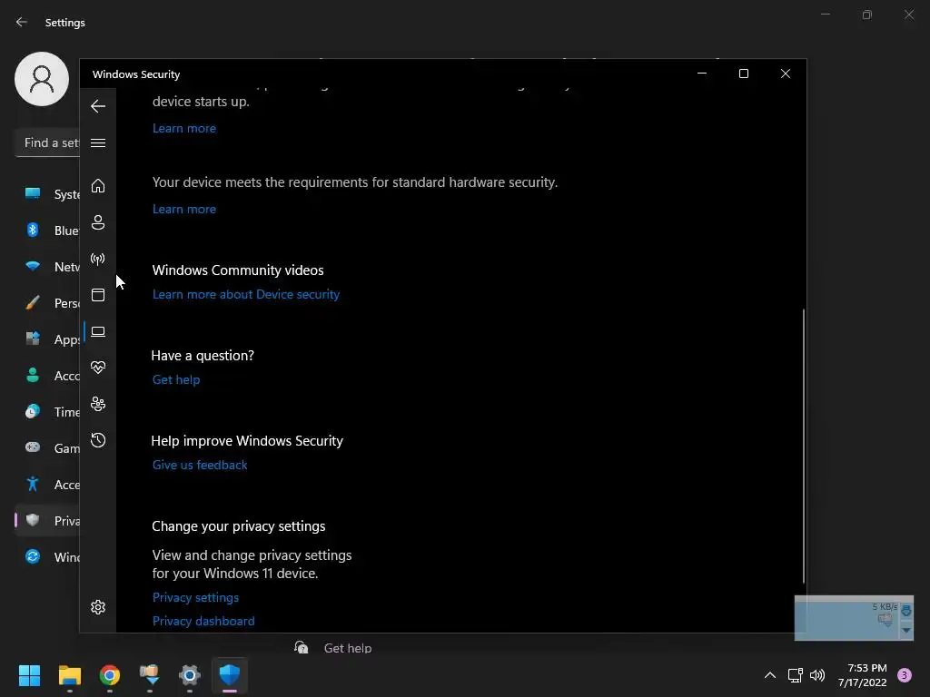Select Device security laptop icon
The width and height of the screenshot is (930, 697).
coord(98,332)
